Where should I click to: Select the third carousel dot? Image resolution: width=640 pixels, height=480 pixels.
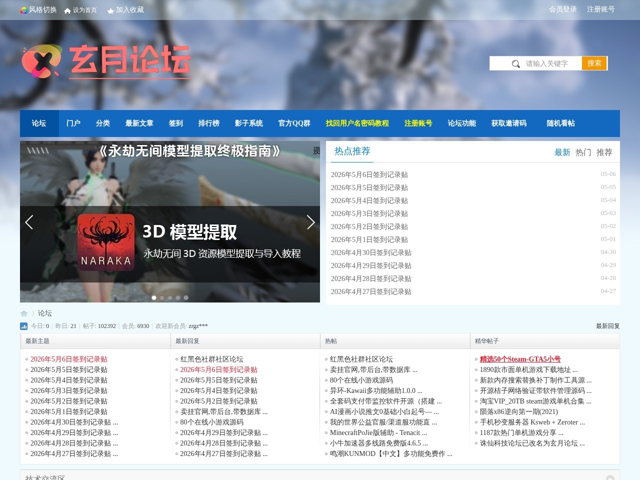[x=170, y=297]
